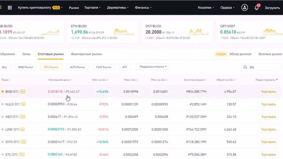This screenshot has width=283, height=159.
Task: Expand Кошелек menu
Action: (x=206, y=8)
